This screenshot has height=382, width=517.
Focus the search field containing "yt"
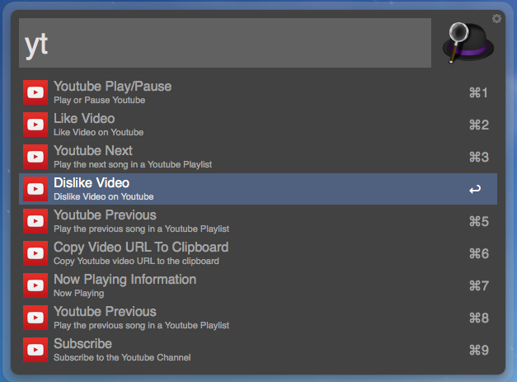point(224,44)
